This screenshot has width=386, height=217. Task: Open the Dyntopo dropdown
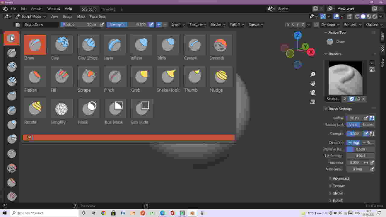coord(330,24)
